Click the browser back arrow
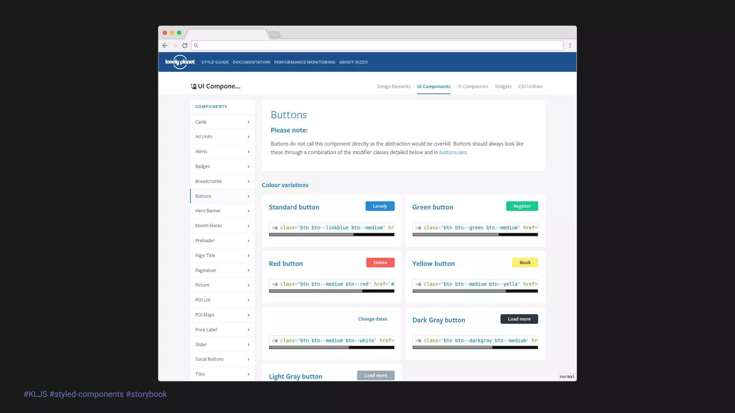The height and width of the screenshot is (413, 735). 165,46
